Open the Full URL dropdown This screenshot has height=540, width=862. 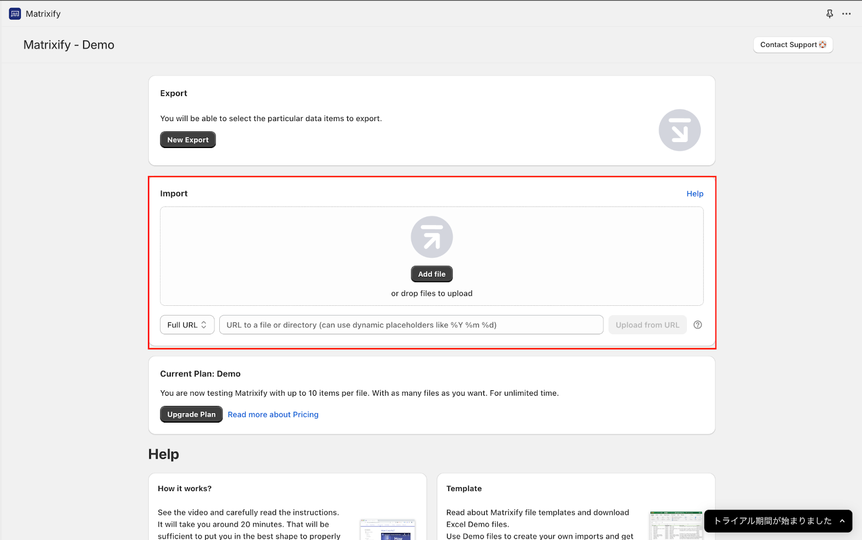pos(187,325)
